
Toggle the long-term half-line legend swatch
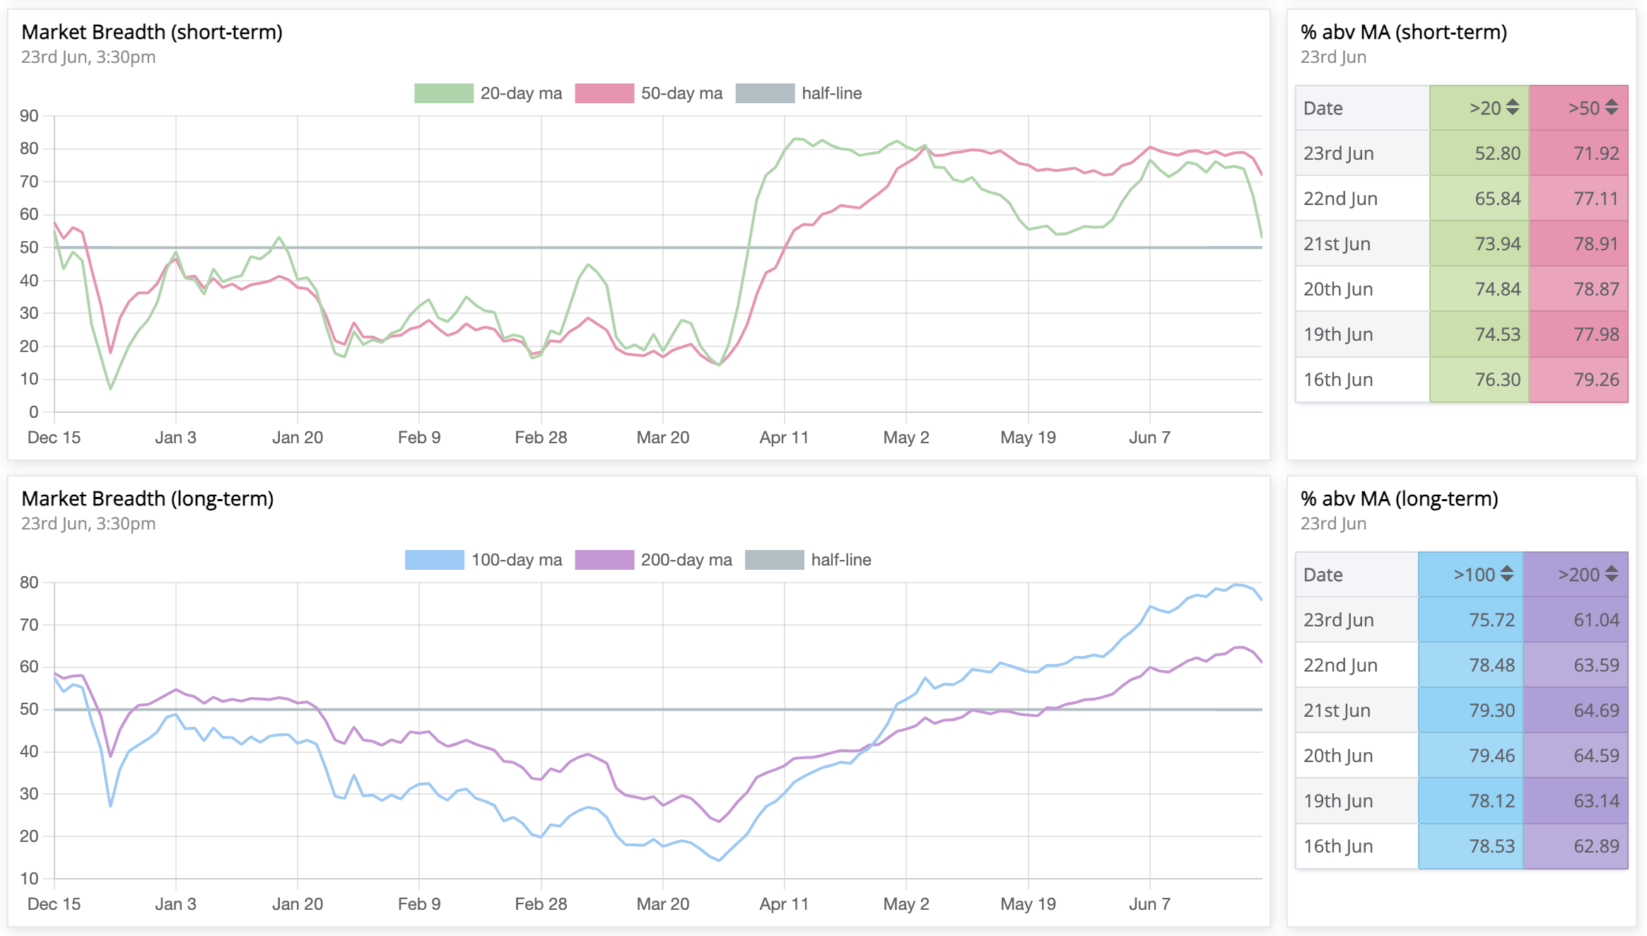click(x=774, y=560)
